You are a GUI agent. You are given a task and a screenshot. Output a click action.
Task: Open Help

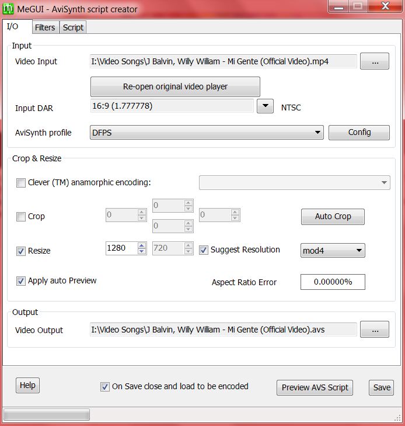(27, 385)
